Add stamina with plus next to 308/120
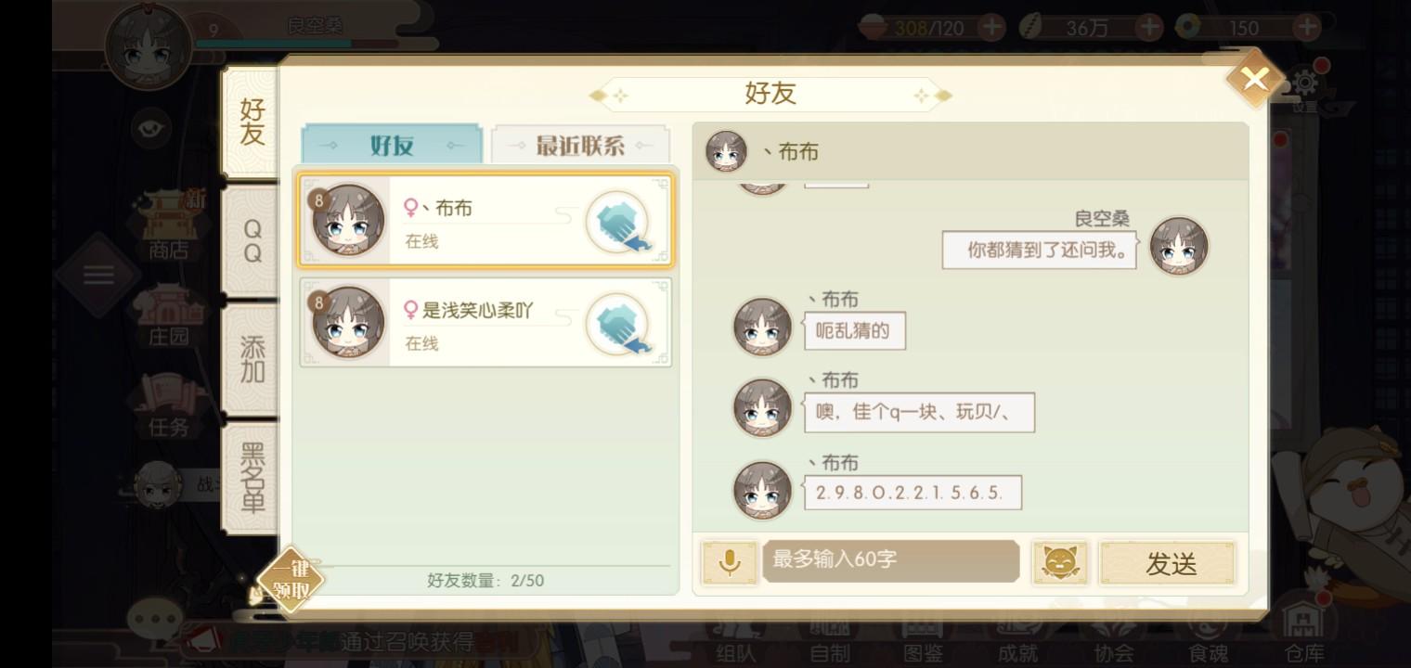The width and height of the screenshot is (1411, 668). pos(991,28)
